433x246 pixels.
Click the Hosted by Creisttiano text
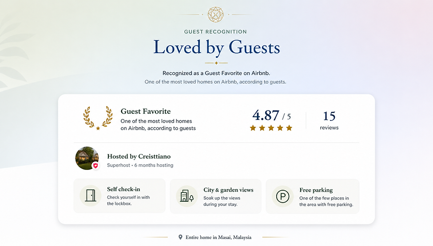[x=139, y=156]
